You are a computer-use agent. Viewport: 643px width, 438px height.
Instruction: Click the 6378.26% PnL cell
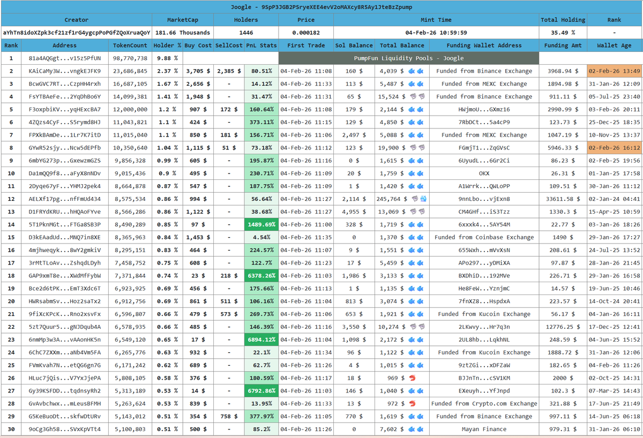(x=261, y=276)
